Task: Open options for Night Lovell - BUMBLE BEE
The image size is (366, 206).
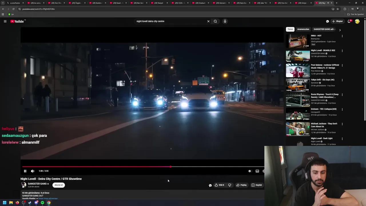Action: point(342,51)
